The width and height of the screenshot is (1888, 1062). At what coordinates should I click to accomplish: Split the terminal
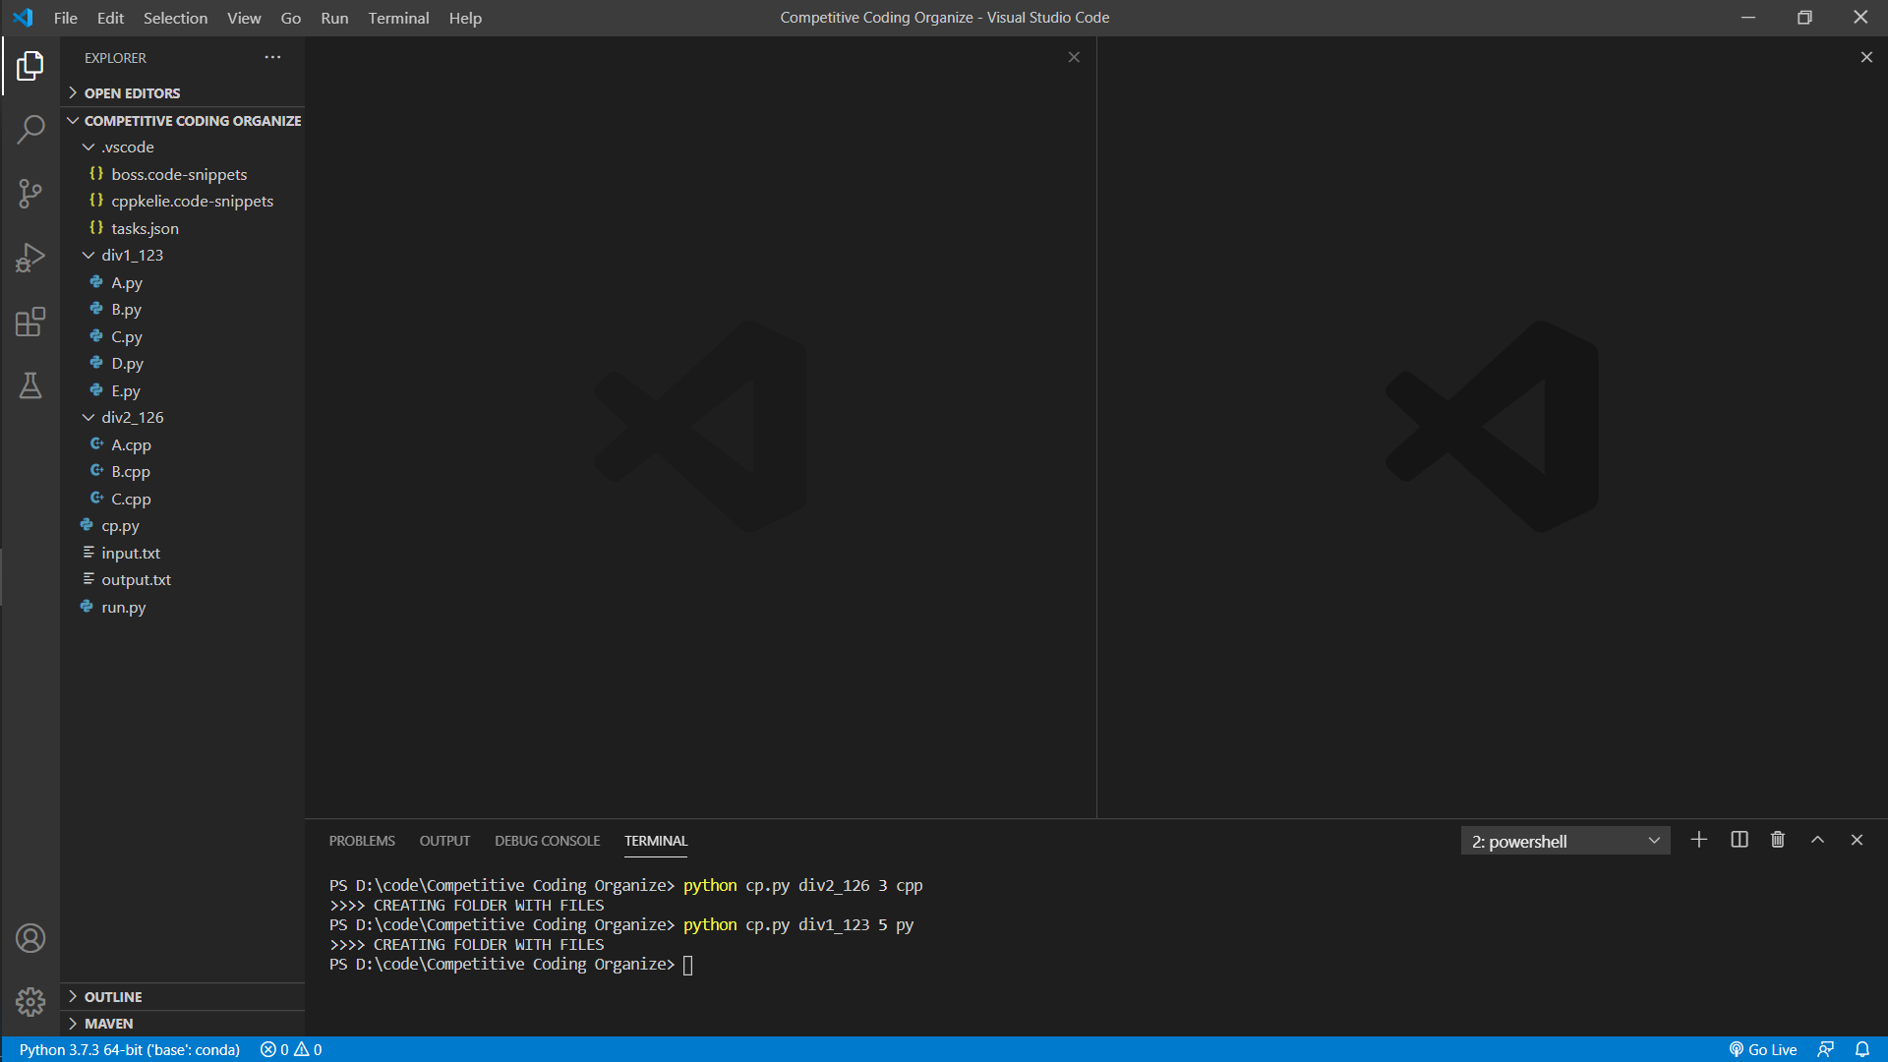[1740, 840]
